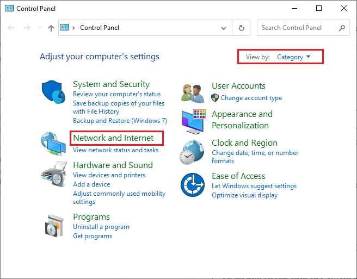Open the Appearance and Personalization monitor icon
Screen dimensions: 357x279
click(x=194, y=121)
